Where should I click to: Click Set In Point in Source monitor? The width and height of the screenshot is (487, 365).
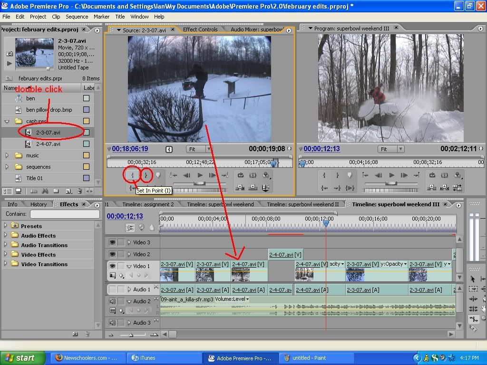click(132, 175)
